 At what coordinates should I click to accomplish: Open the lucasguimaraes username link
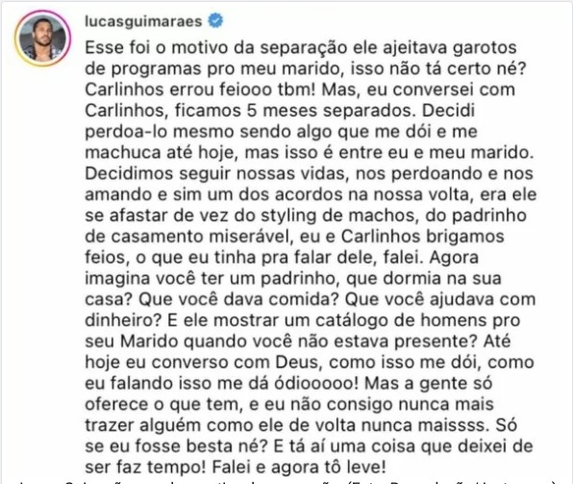(x=143, y=21)
